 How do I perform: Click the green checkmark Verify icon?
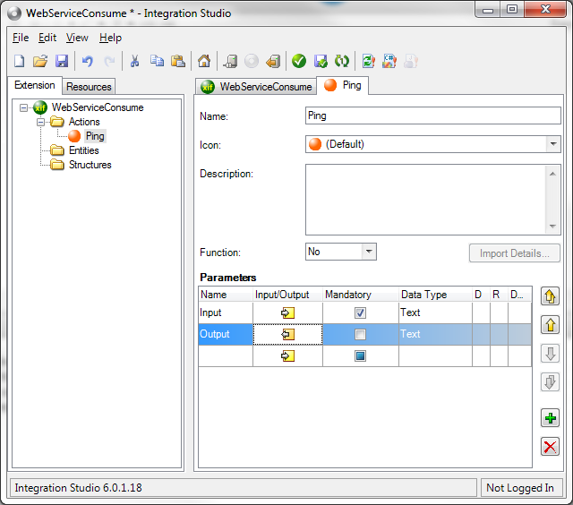(x=299, y=61)
